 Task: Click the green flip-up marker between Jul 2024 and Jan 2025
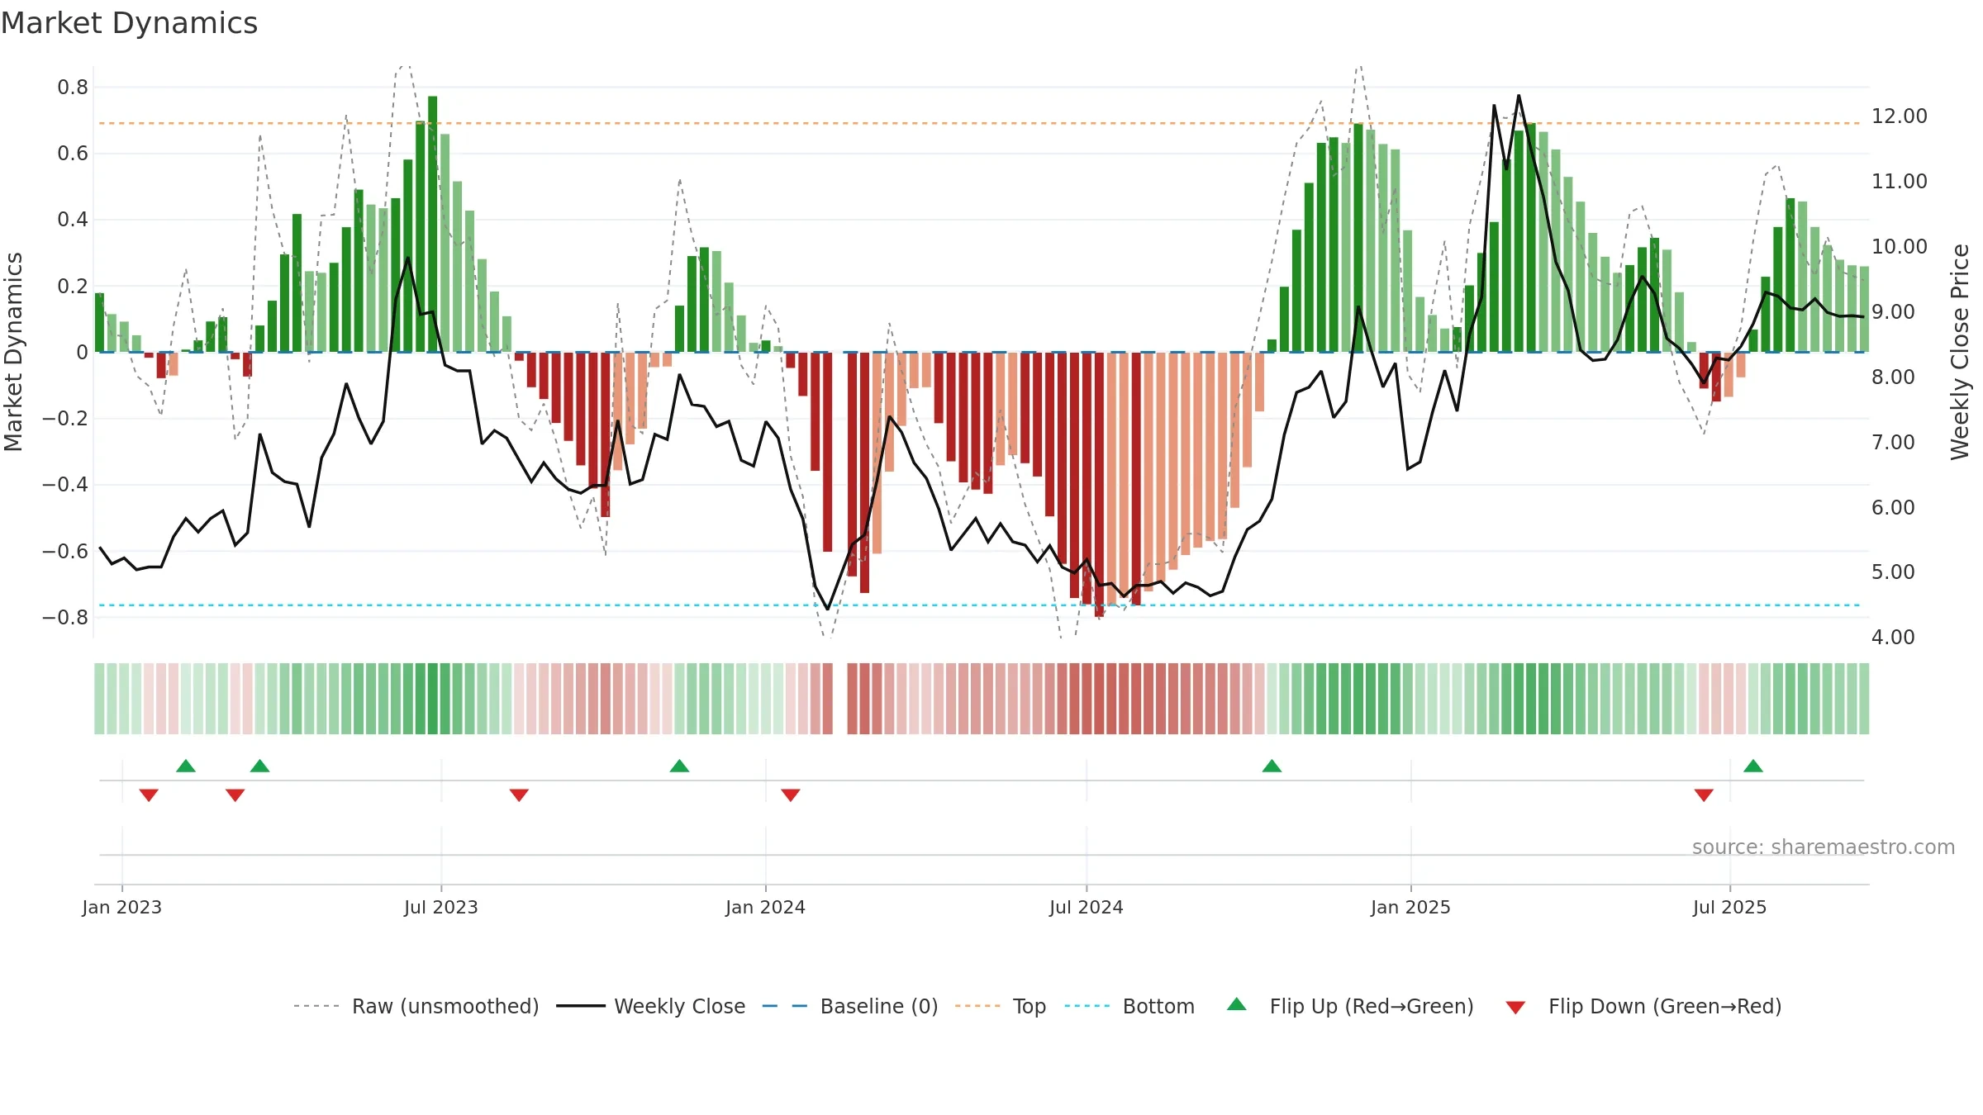[1272, 766]
